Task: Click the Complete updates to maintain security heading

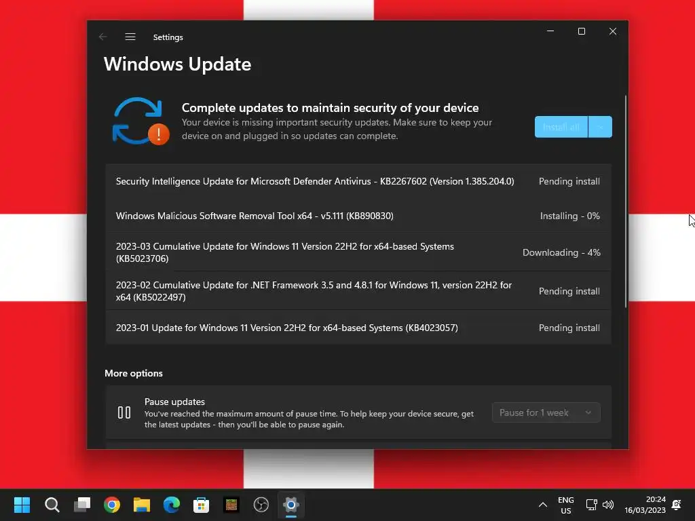Action: [331, 108]
